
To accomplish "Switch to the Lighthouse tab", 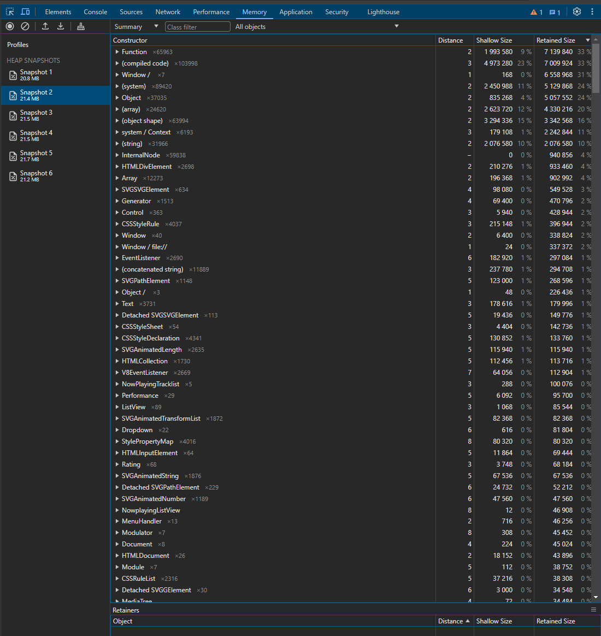I will 383,12.
